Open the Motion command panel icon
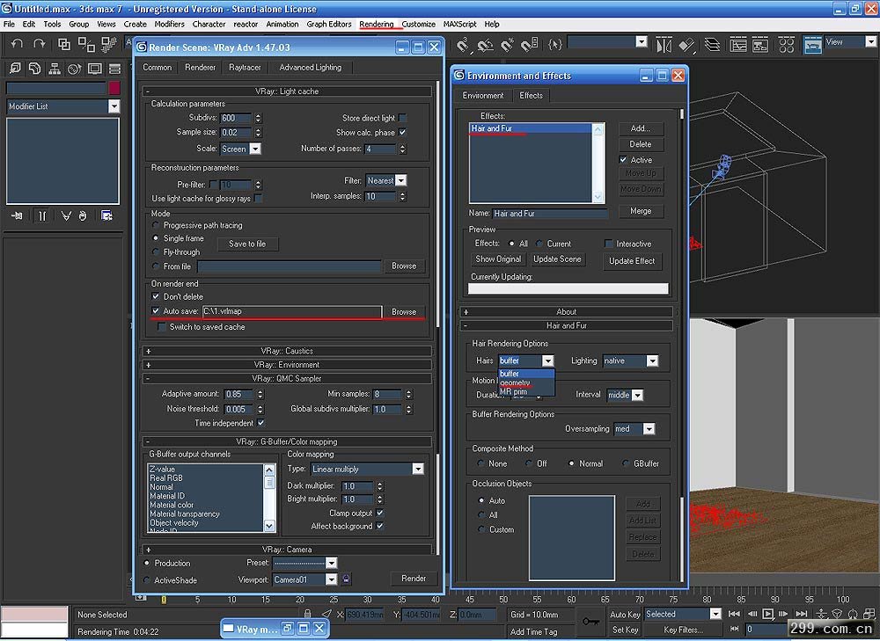The width and height of the screenshot is (880, 641). coord(74,69)
